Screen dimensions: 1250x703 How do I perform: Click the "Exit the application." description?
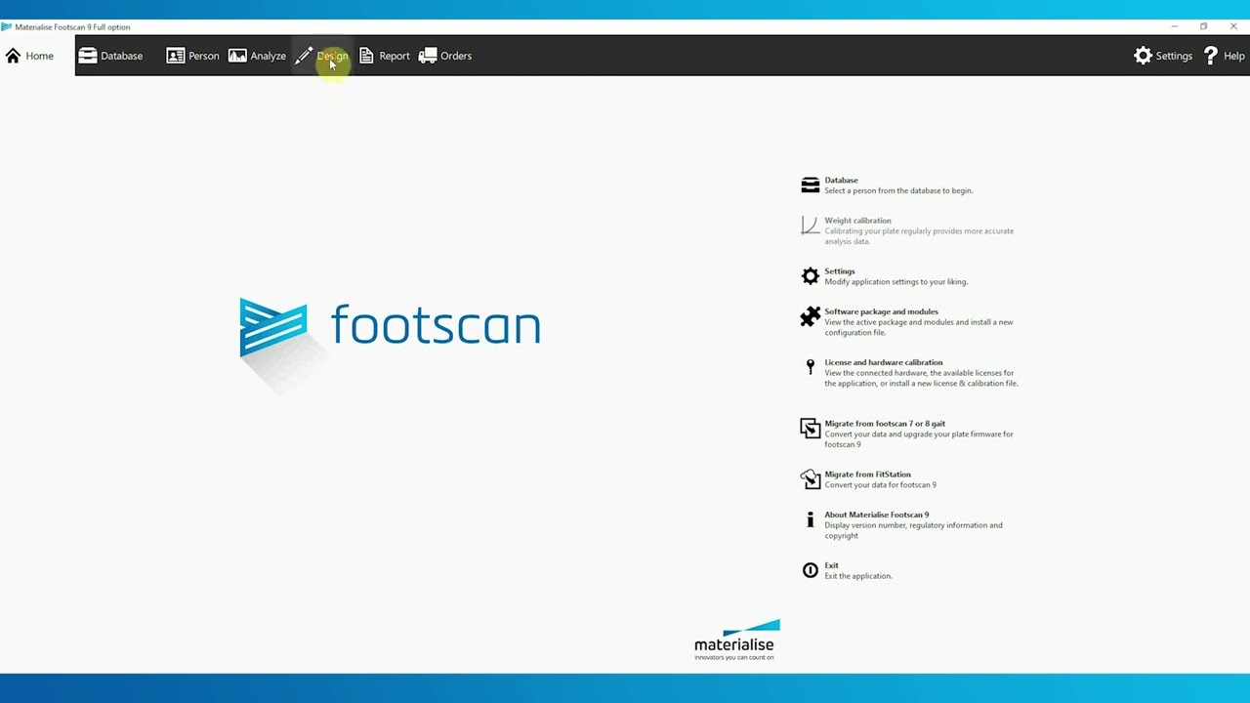pos(858,576)
